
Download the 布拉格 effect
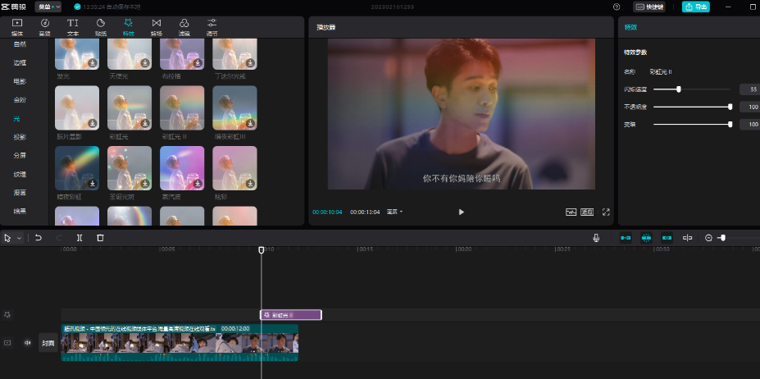click(198, 63)
